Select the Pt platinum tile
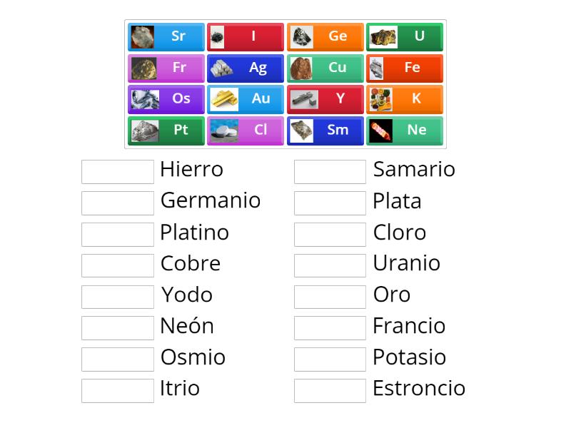Image resolution: width=571 pixels, height=428 pixels. click(x=165, y=131)
